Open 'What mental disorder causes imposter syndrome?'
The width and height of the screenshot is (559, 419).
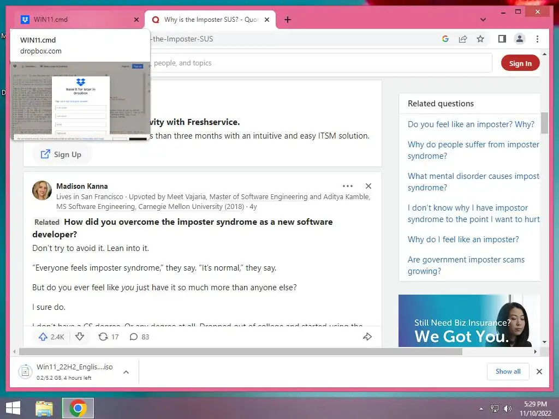coord(473,182)
